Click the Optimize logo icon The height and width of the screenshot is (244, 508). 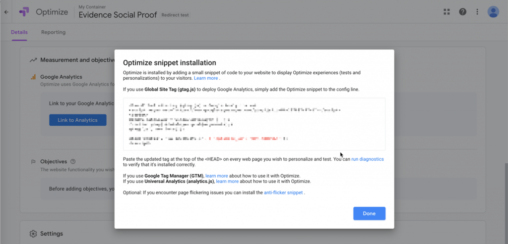[x=24, y=12]
